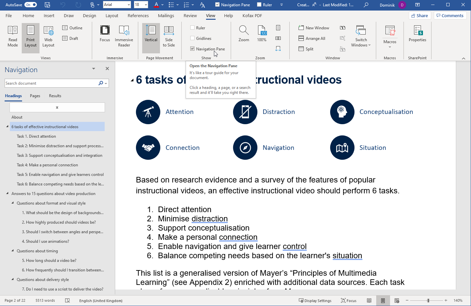Click the Save icon in title bar

[47, 5]
